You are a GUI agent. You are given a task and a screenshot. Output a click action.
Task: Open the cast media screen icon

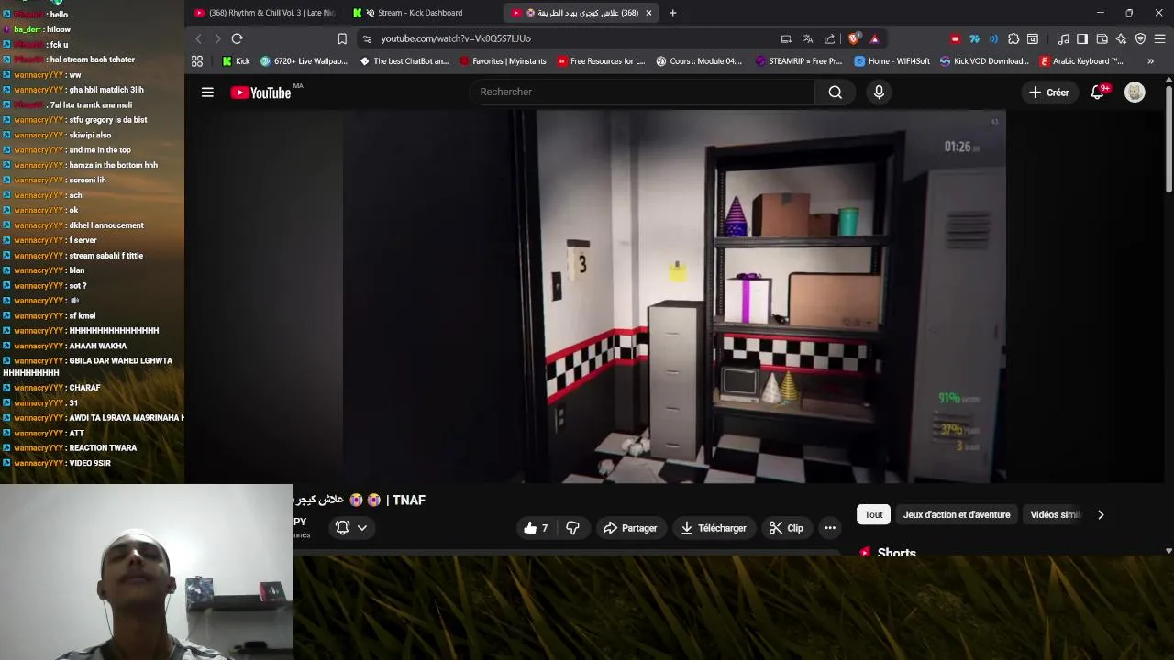[786, 38]
